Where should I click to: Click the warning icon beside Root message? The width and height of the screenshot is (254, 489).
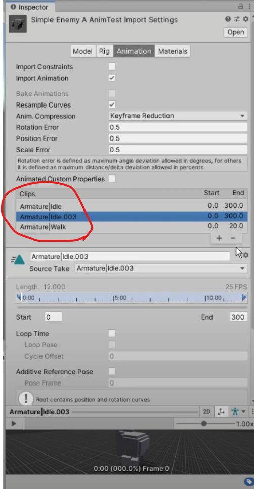[x=26, y=399]
